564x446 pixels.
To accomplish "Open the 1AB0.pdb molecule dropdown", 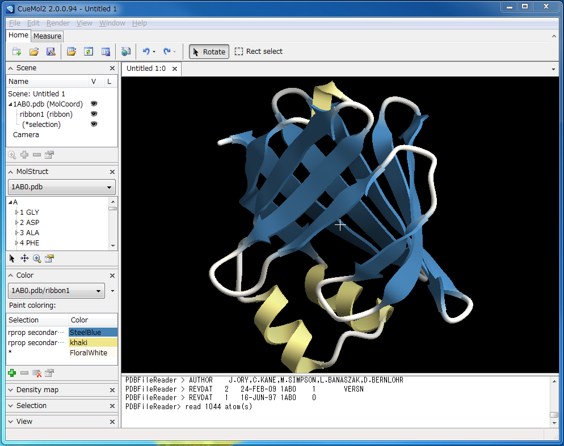I will [109, 187].
